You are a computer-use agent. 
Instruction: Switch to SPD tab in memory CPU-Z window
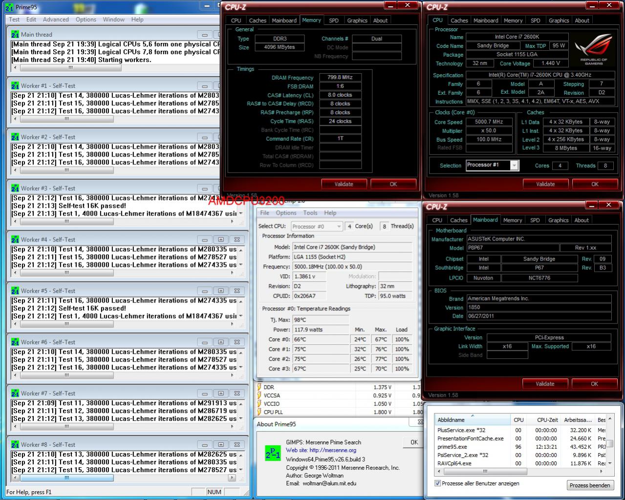pyautogui.click(x=334, y=21)
